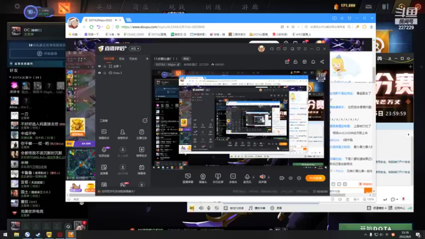Add a 手机投屏 phone cast source
Image resolution: width=425 pixels, height=239 pixels.
pyautogui.click(x=218, y=178)
